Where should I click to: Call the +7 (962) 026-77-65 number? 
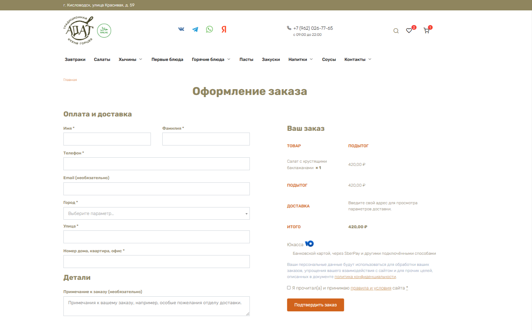click(x=313, y=28)
